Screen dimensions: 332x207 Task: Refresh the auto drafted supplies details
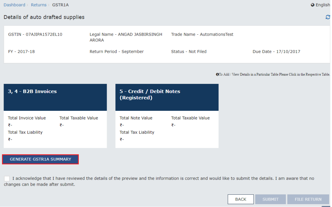pyautogui.click(x=327, y=17)
